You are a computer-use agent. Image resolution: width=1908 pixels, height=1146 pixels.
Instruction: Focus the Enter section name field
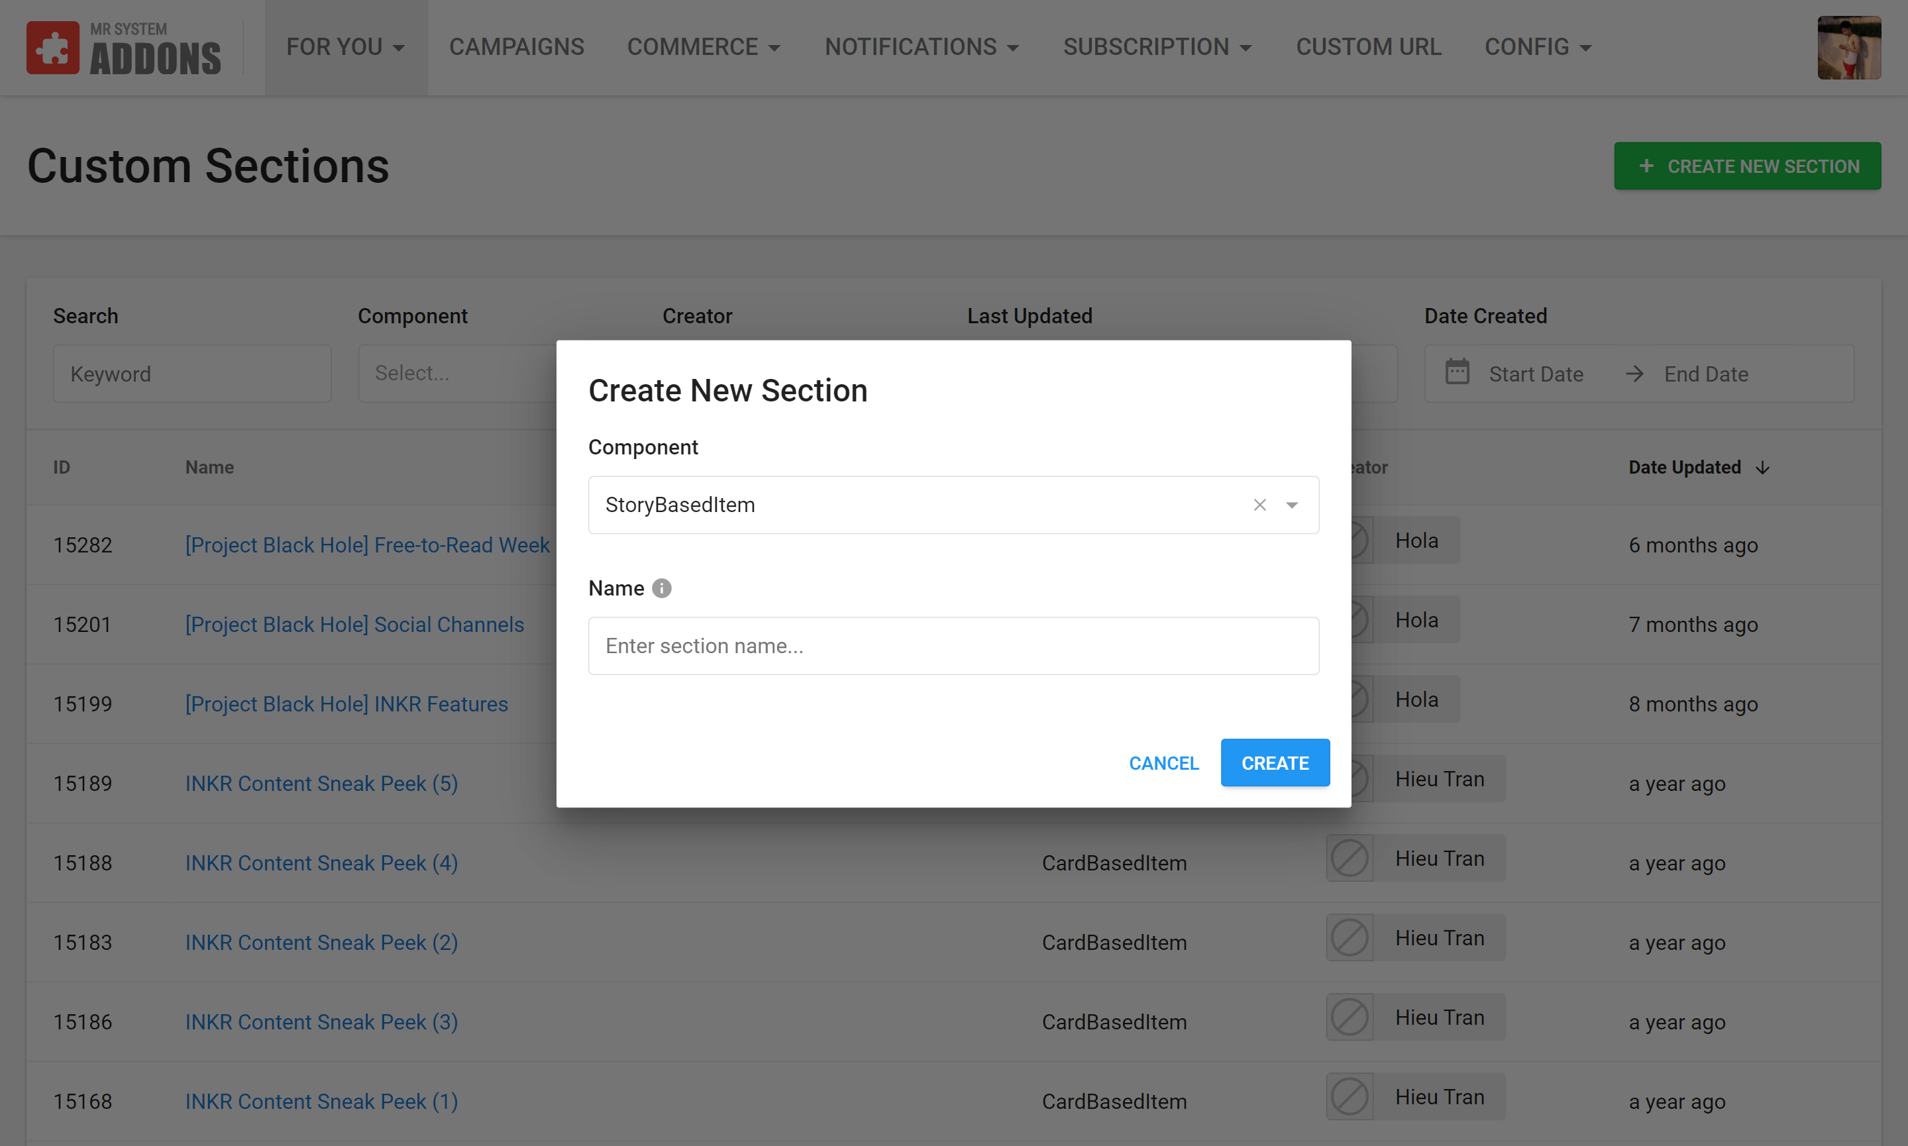[953, 646]
